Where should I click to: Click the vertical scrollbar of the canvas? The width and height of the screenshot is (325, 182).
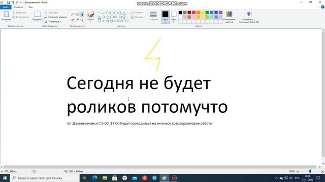323,94
